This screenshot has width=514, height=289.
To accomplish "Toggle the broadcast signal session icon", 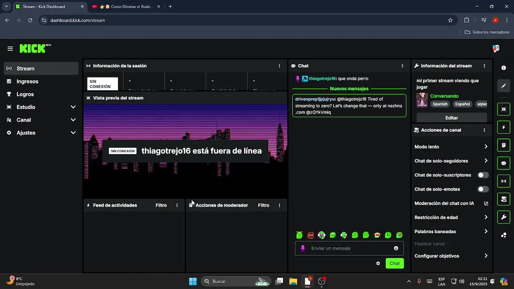I will [504, 181].
